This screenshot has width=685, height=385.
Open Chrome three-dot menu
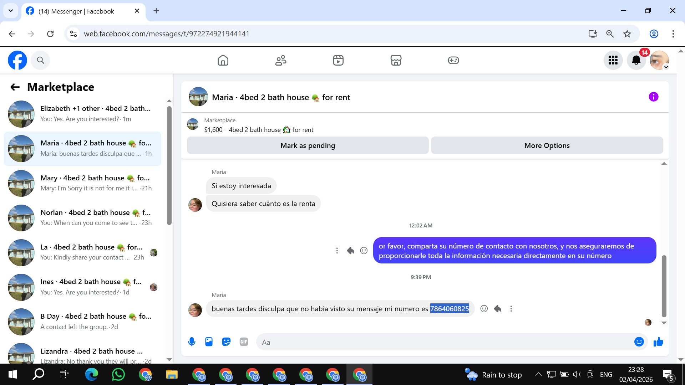tap(673, 34)
